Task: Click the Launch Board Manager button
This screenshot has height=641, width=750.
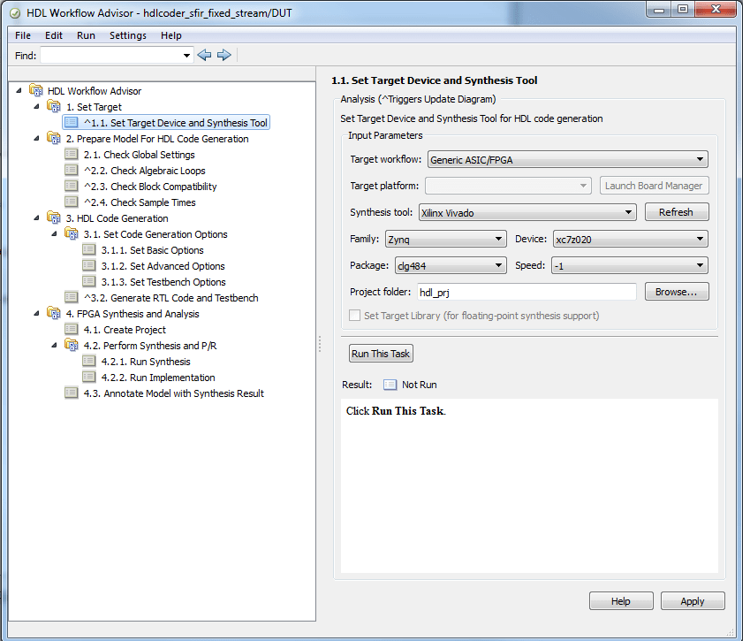Action: (x=654, y=186)
